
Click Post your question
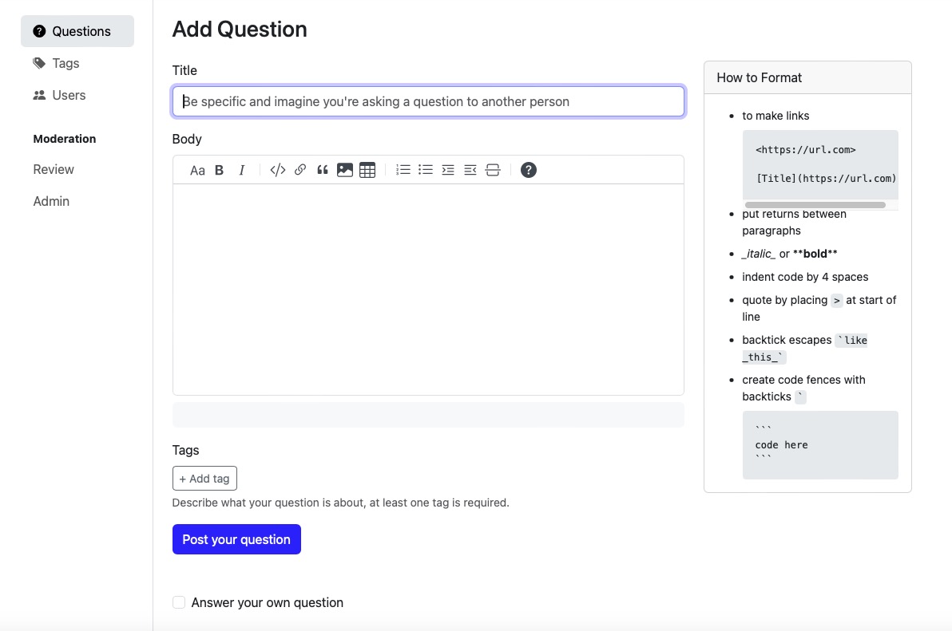(236, 539)
